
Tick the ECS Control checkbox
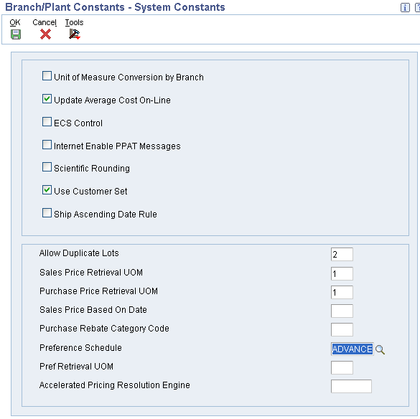pyautogui.click(x=47, y=122)
